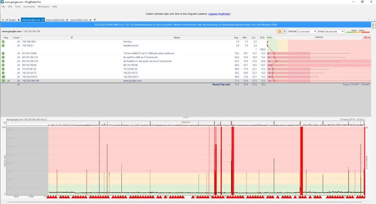
Task: Click the 62.5 packet loss value for hop 7
Action: click(263, 65)
